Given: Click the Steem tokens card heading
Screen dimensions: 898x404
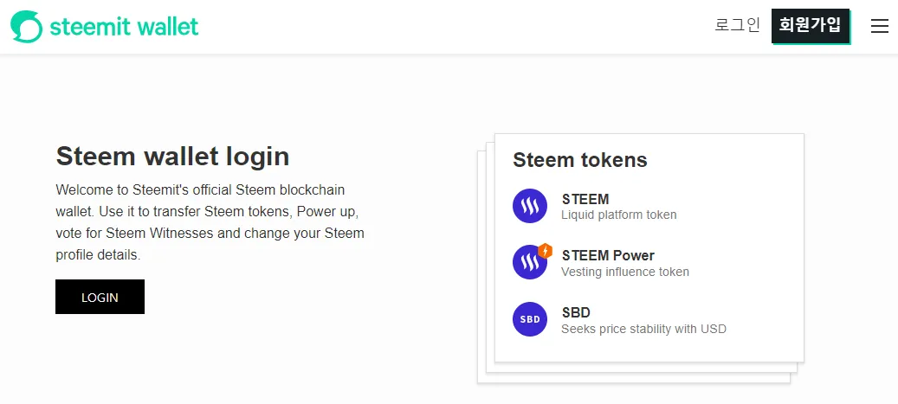Looking at the screenshot, I should 579,160.
